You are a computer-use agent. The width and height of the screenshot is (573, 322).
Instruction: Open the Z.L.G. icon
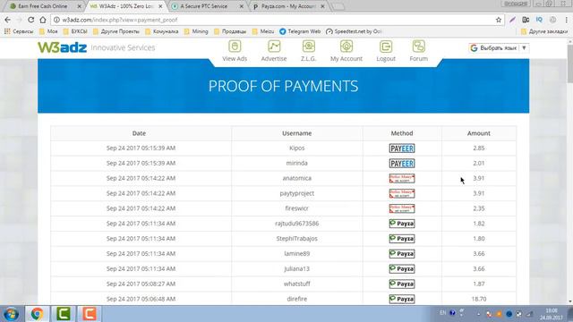point(309,47)
